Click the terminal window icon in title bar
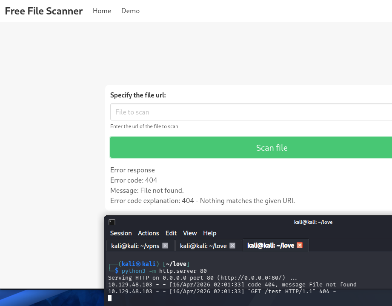Viewport: 392px width, 306px height. click(112, 222)
